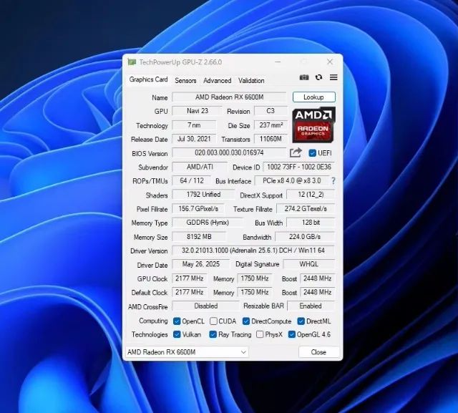Click the Shaders value 1792 Unified
458x413 pixels.
point(203,195)
